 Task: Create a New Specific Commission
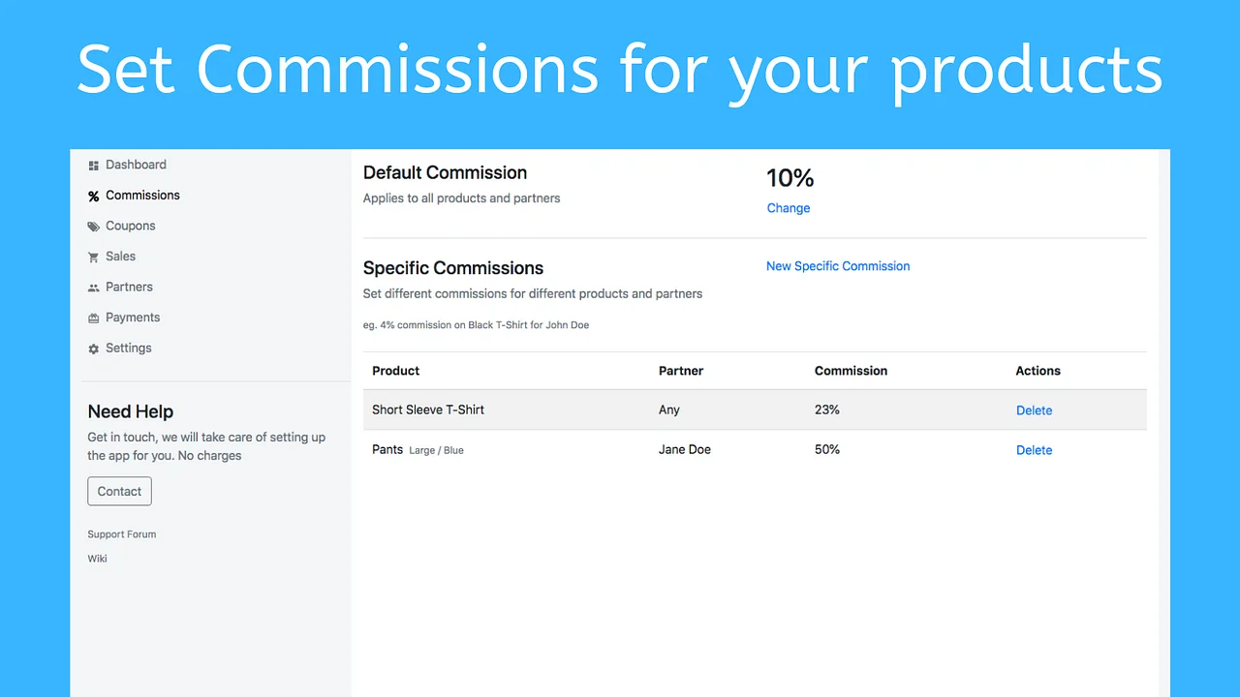(x=837, y=266)
